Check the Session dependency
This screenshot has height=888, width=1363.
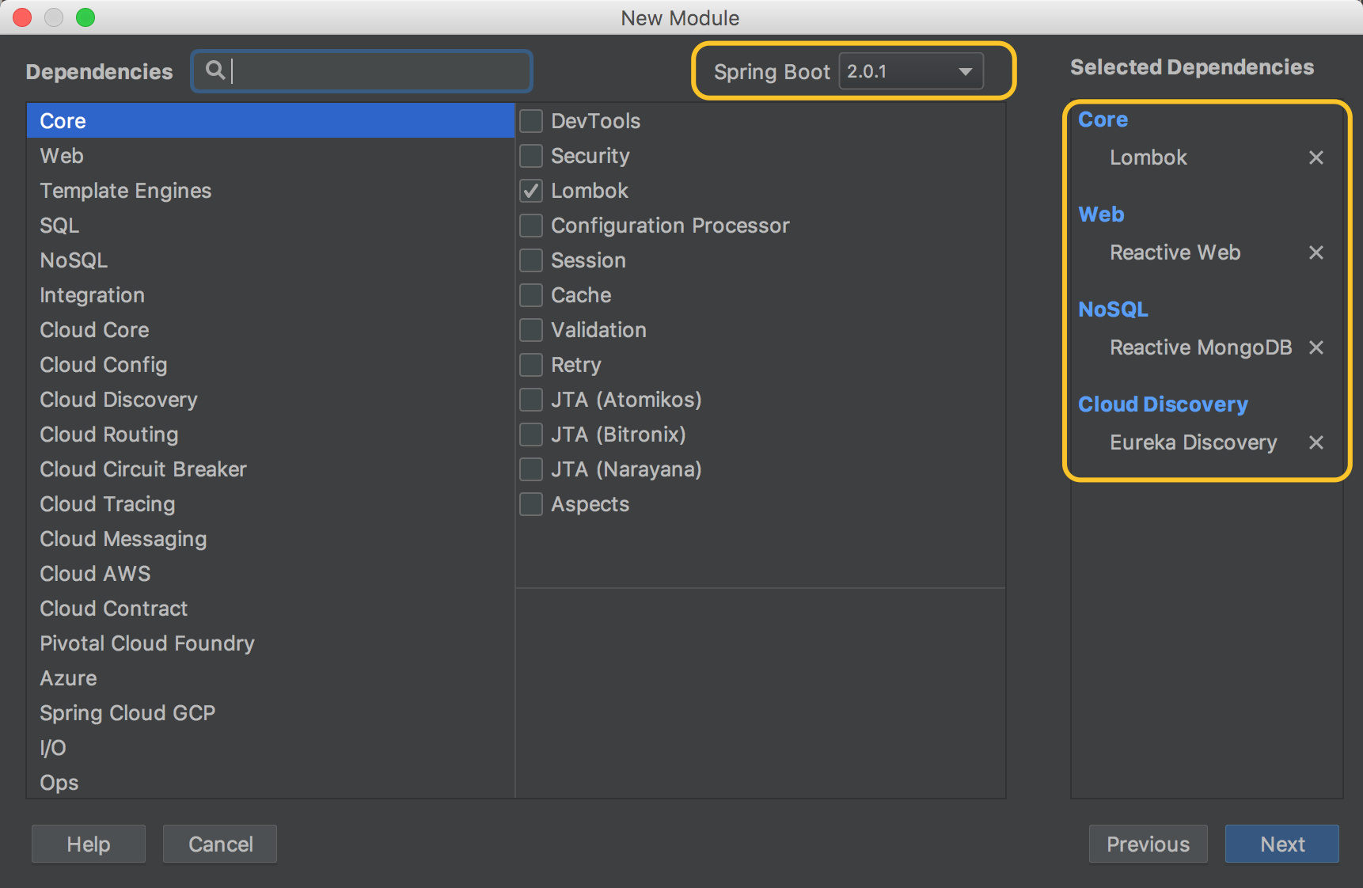[x=531, y=260]
